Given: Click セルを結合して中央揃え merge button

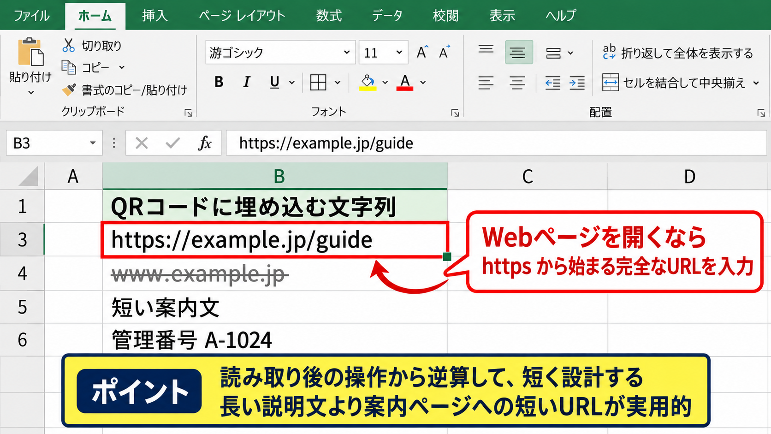Looking at the screenshot, I should 674,83.
